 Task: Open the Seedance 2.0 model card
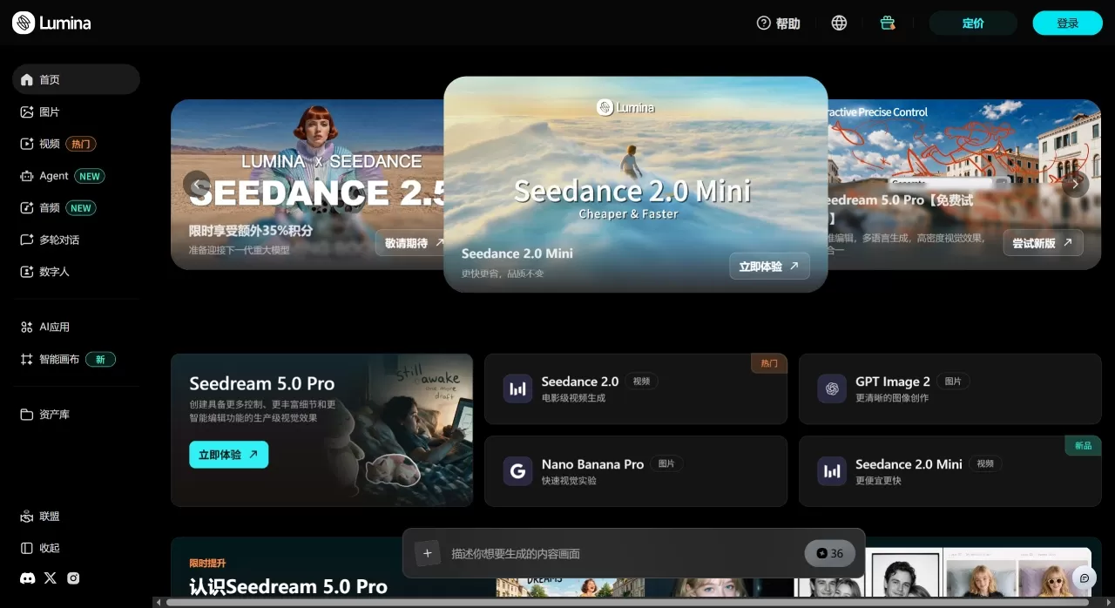pos(636,388)
